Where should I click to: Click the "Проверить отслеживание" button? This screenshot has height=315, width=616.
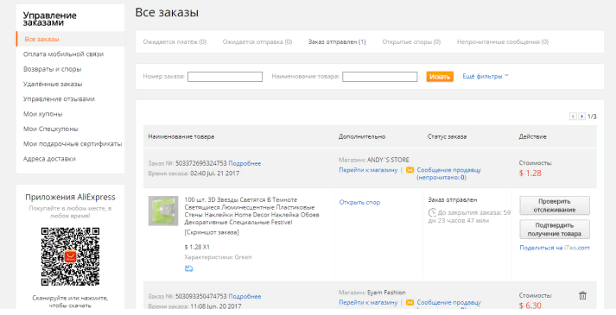coord(555,205)
